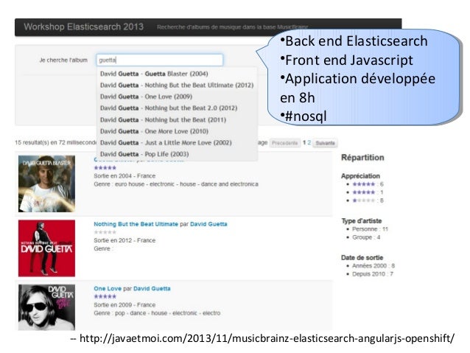Click Sortie en 2004 - France text
The height and width of the screenshot is (353, 470).
pos(124,175)
